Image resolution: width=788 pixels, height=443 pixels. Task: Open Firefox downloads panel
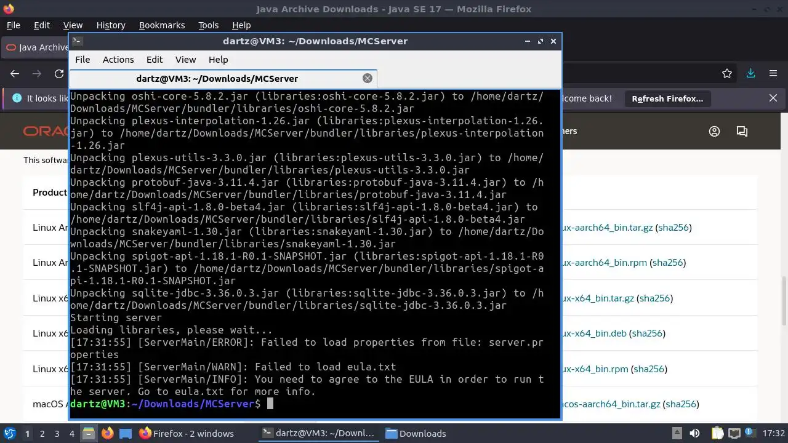750,74
